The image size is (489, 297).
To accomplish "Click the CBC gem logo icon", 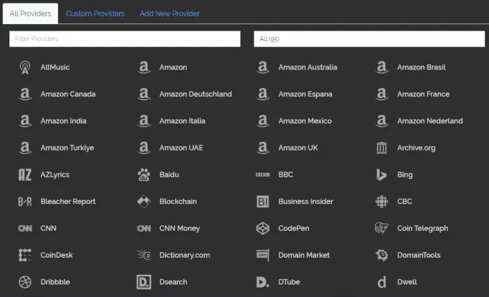I will click(x=382, y=201).
